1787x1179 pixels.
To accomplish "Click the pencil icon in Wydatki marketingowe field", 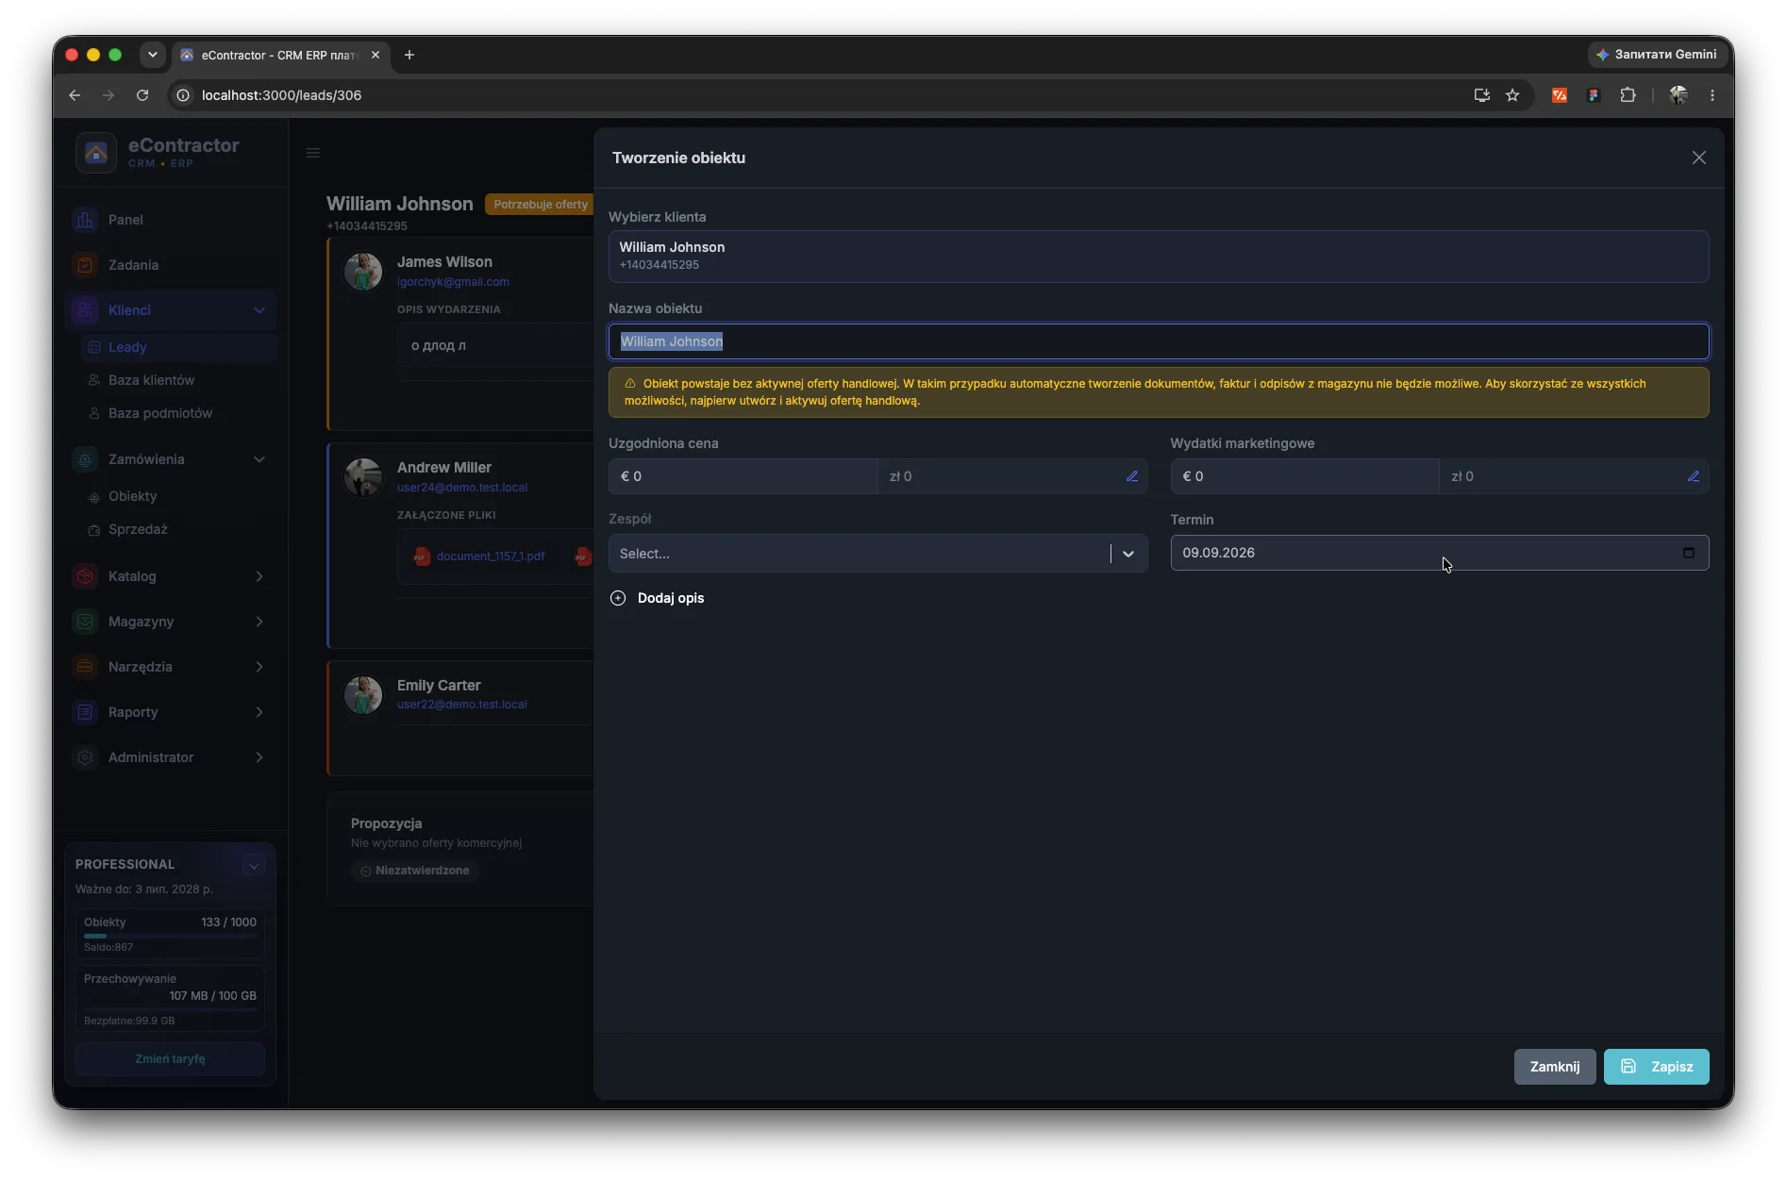I will point(1693,476).
